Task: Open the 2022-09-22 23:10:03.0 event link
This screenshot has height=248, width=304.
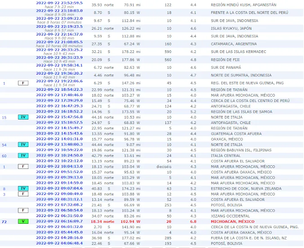Action: point(59,11)
